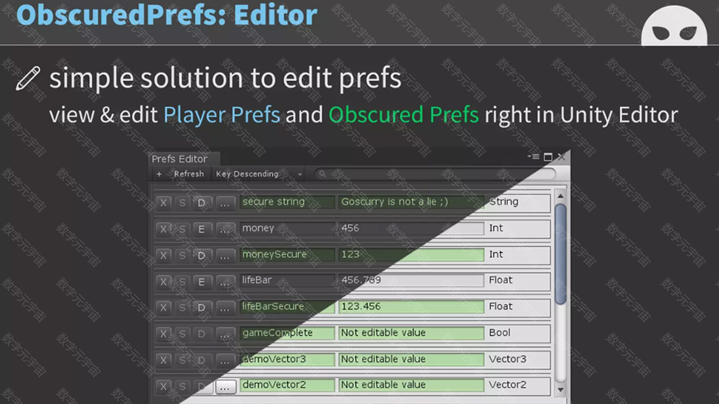Click the moneySecure value 123 field
This screenshot has height=404, width=719.
[x=411, y=255]
